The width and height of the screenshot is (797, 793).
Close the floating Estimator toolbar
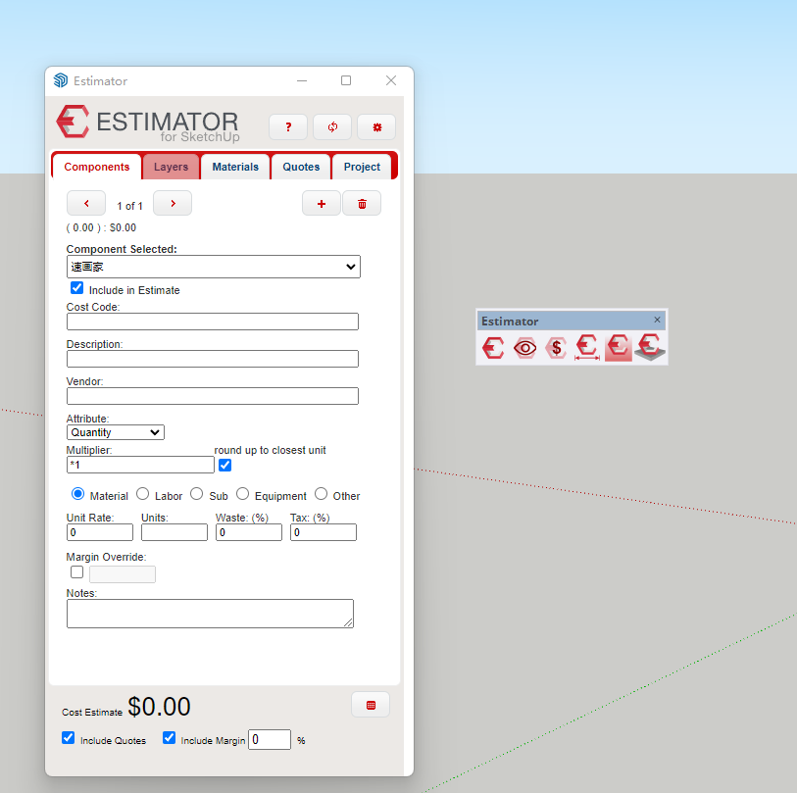(x=658, y=320)
